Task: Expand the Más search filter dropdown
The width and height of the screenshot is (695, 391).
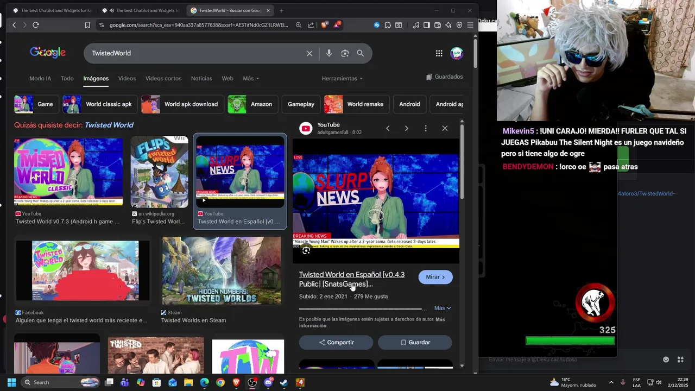Action: click(x=251, y=78)
